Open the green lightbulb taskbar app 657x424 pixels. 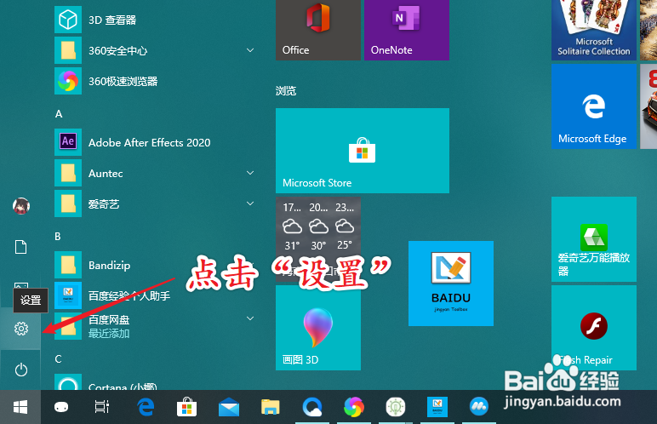tap(396, 407)
